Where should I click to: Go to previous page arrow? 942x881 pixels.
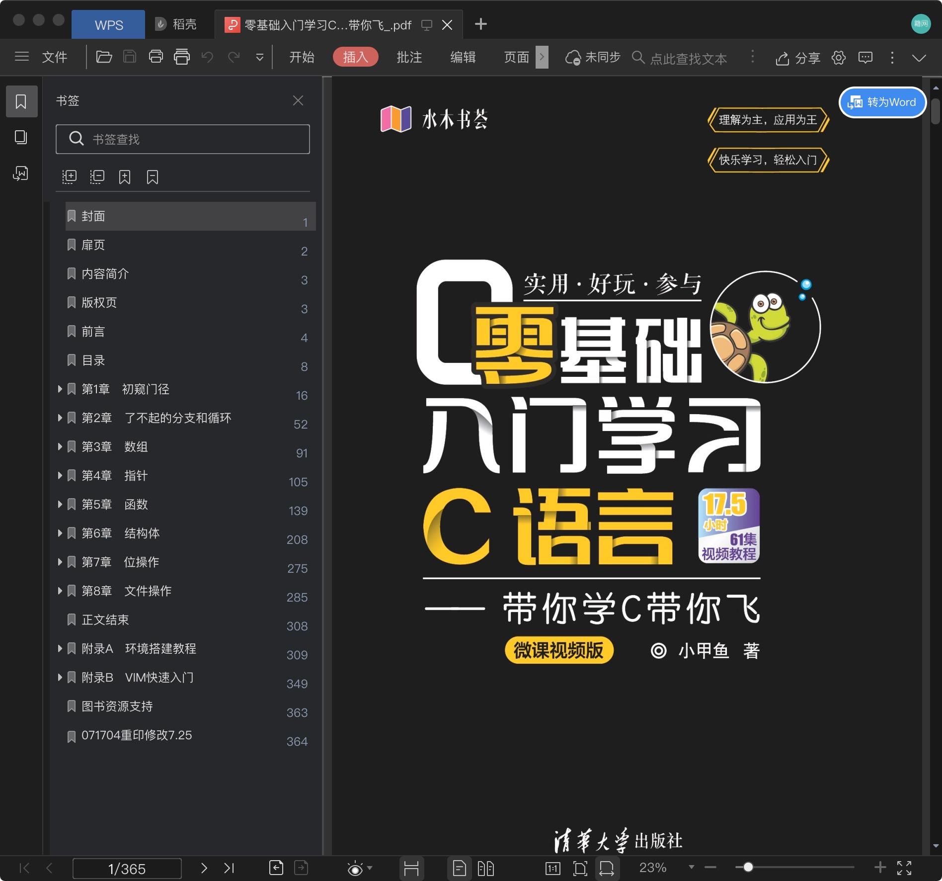point(49,868)
